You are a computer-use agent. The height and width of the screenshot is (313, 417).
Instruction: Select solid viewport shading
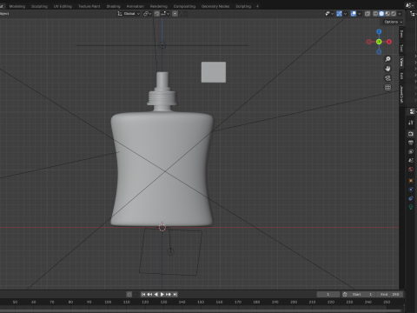coord(381,14)
